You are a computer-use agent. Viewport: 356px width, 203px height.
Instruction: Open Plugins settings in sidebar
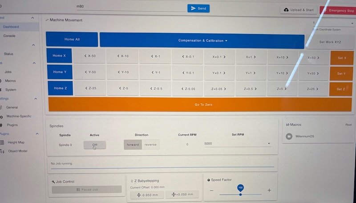[x=12, y=125]
